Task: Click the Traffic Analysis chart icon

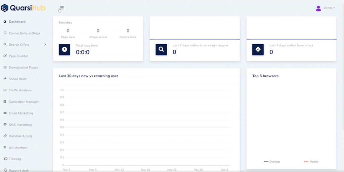Action: [x=5, y=90]
